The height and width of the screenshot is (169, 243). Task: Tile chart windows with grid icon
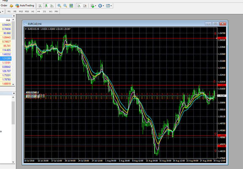(71, 5)
